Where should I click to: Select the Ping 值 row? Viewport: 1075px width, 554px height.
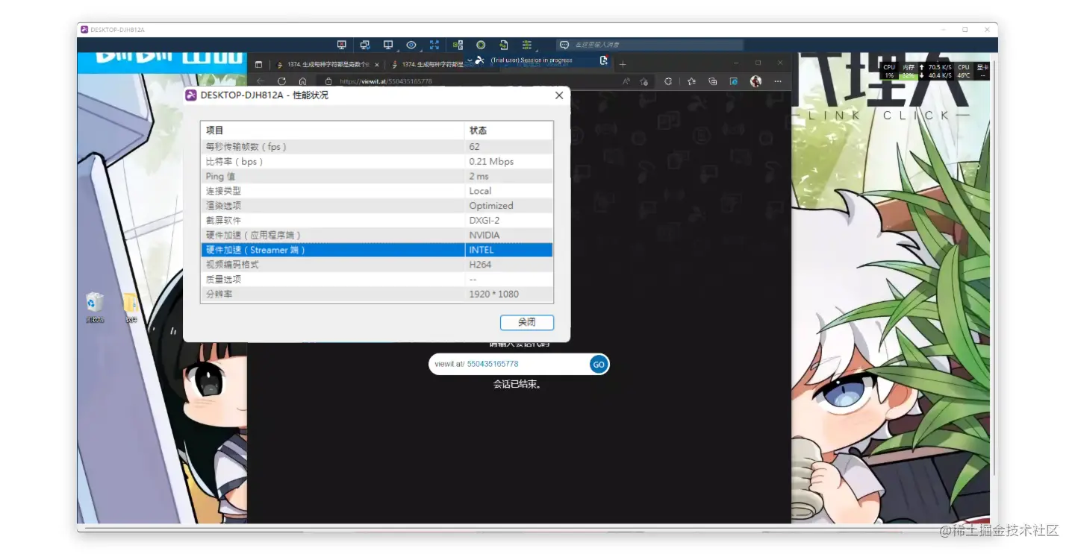[377, 176]
